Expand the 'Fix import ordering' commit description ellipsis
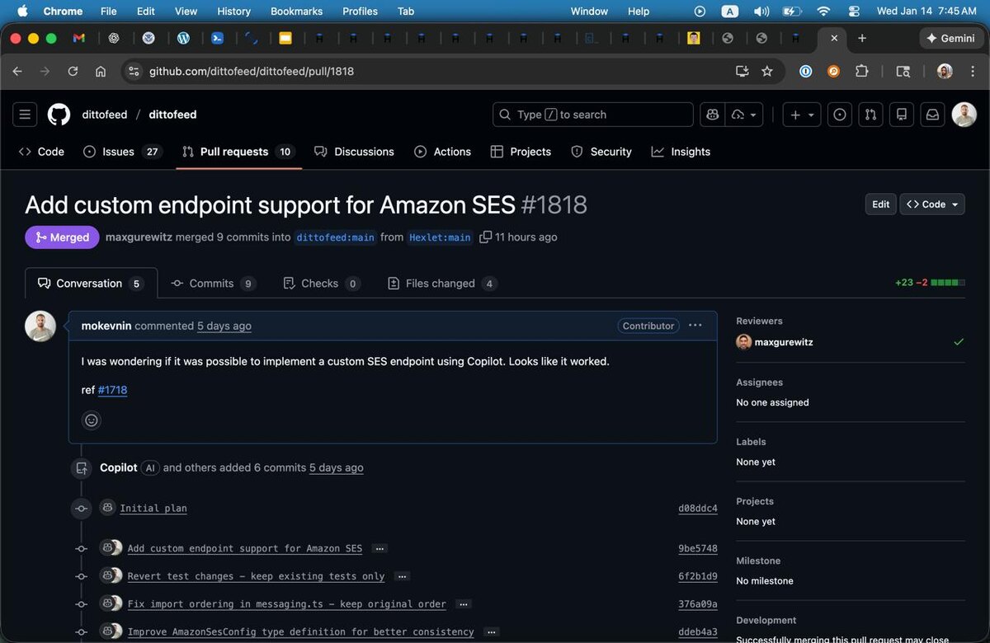 pos(463,604)
